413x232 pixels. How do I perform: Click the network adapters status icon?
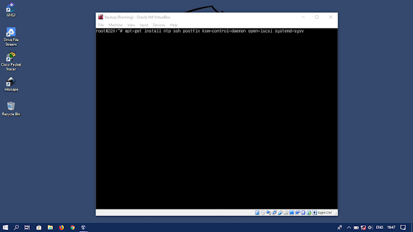tap(274, 213)
